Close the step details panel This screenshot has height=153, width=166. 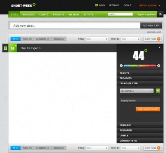pos(159,47)
